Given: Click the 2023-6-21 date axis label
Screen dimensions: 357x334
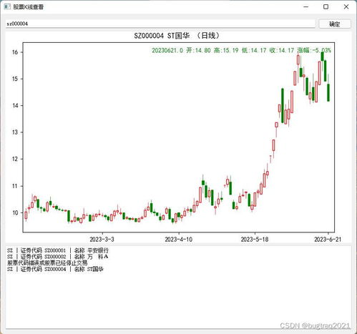Looking at the screenshot, I should pyautogui.click(x=328, y=239).
